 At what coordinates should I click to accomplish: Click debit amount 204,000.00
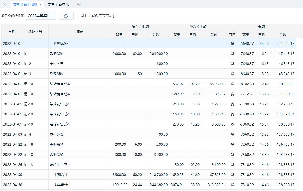159,54
